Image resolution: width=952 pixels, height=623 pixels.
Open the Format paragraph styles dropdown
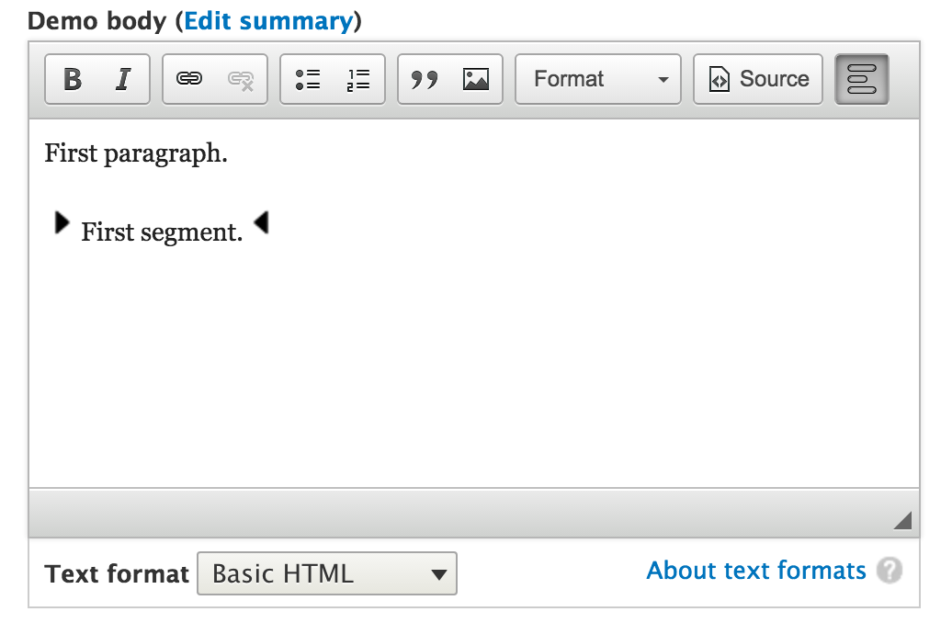(598, 79)
